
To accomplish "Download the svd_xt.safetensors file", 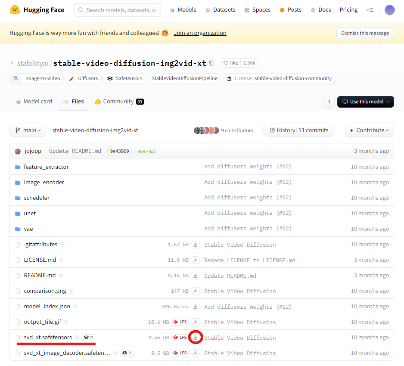I will click(x=196, y=338).
